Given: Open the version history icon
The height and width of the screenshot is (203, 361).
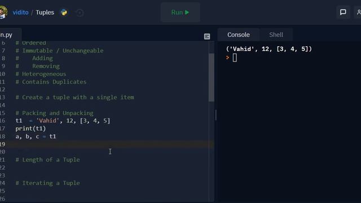Looking at the screenshot, I should tap(80, 12).
